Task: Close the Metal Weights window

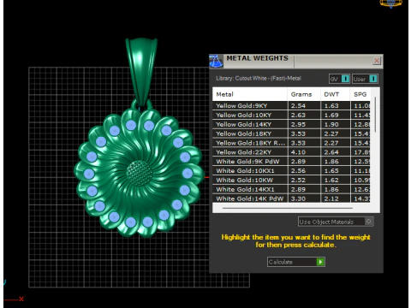Action: pos(377,61)
